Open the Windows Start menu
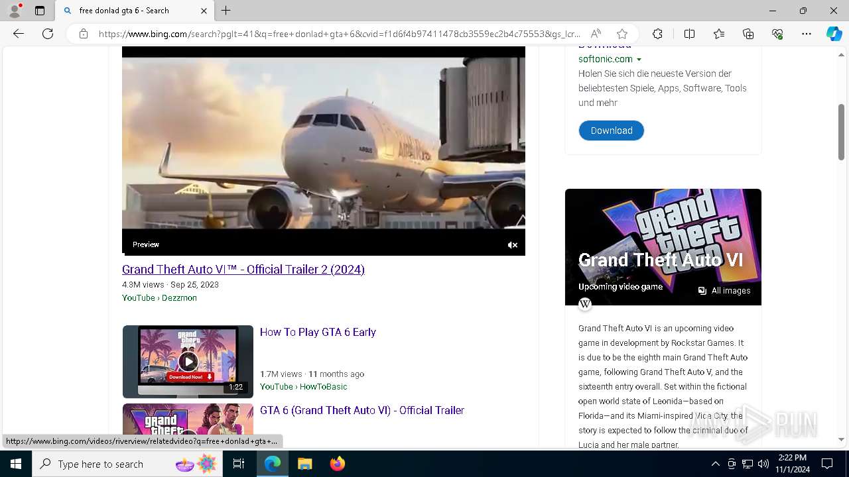849x477 pixels. [16, 464]
